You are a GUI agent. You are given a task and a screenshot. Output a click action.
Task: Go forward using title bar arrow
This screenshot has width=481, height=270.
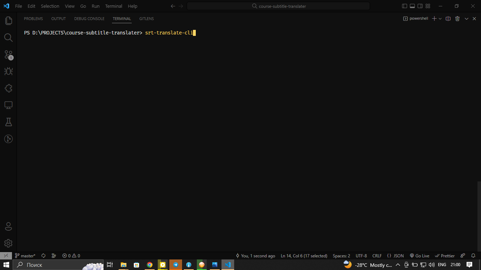click(181, 6)
